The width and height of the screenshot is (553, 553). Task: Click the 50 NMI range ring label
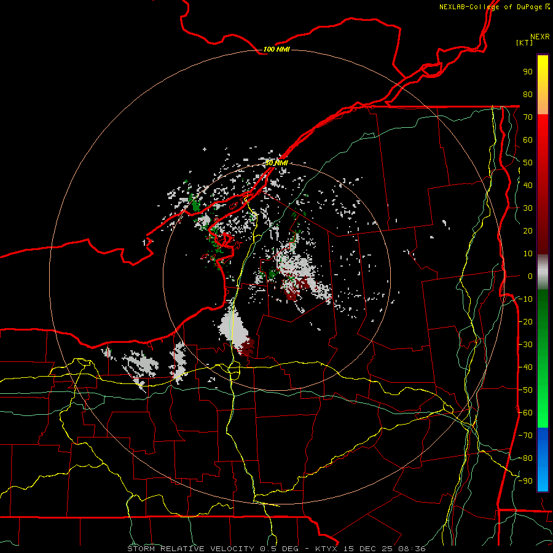(x=276, y=163)
